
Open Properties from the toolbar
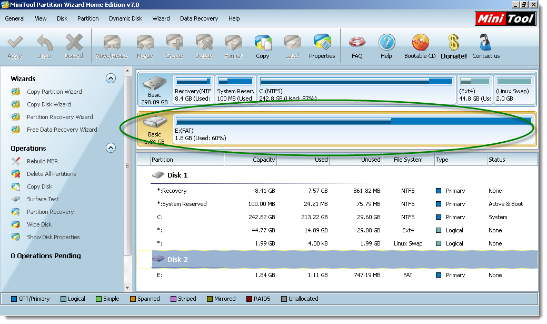point(322,47)
